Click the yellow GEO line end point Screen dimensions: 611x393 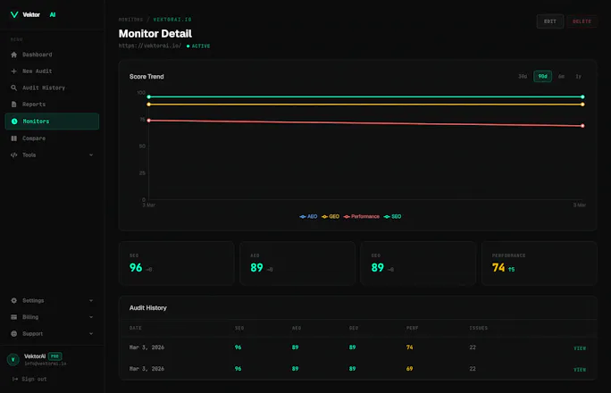582,105
